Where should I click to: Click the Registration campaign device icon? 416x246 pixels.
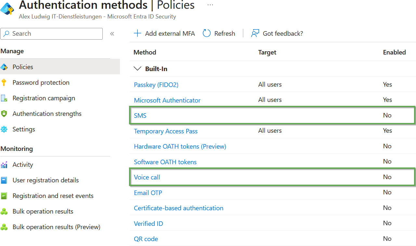click(4, 98)
